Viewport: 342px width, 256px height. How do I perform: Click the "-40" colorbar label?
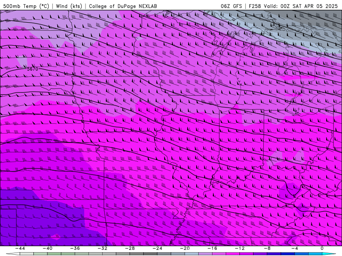(x=47, y=248)
